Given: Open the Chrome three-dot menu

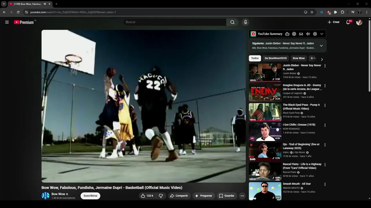Looking at the screenshot, I should point(367,12).
